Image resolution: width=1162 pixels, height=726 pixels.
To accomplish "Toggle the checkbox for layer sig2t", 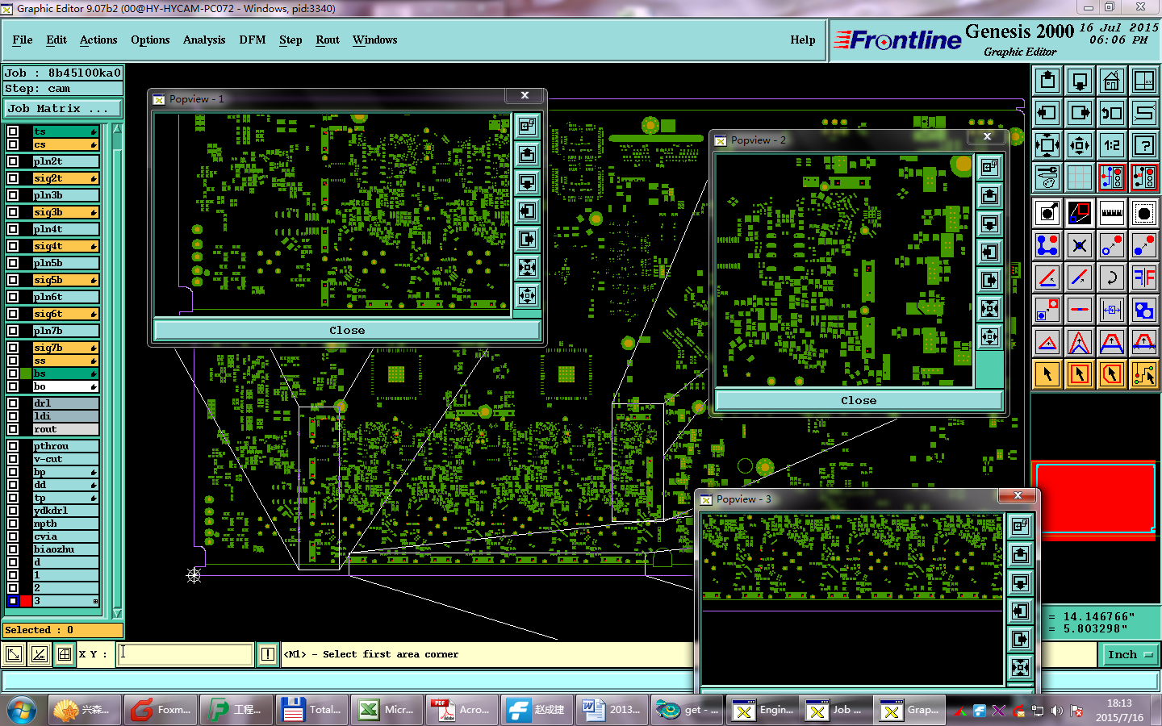I will pos(13,178).
